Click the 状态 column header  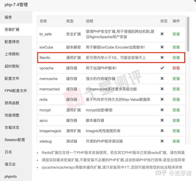[164, 21]
